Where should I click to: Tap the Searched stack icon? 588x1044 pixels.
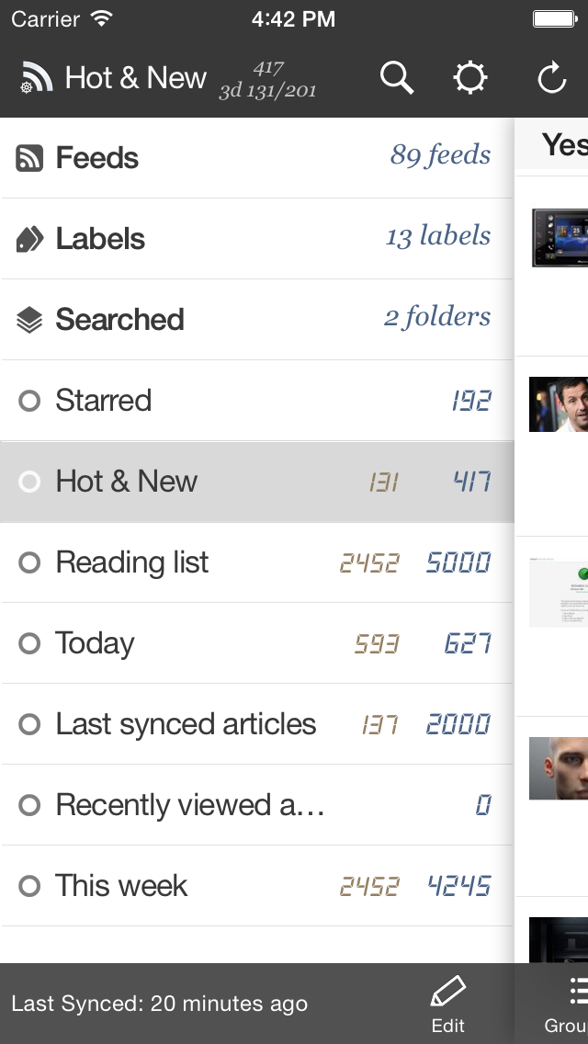point(29,321)
